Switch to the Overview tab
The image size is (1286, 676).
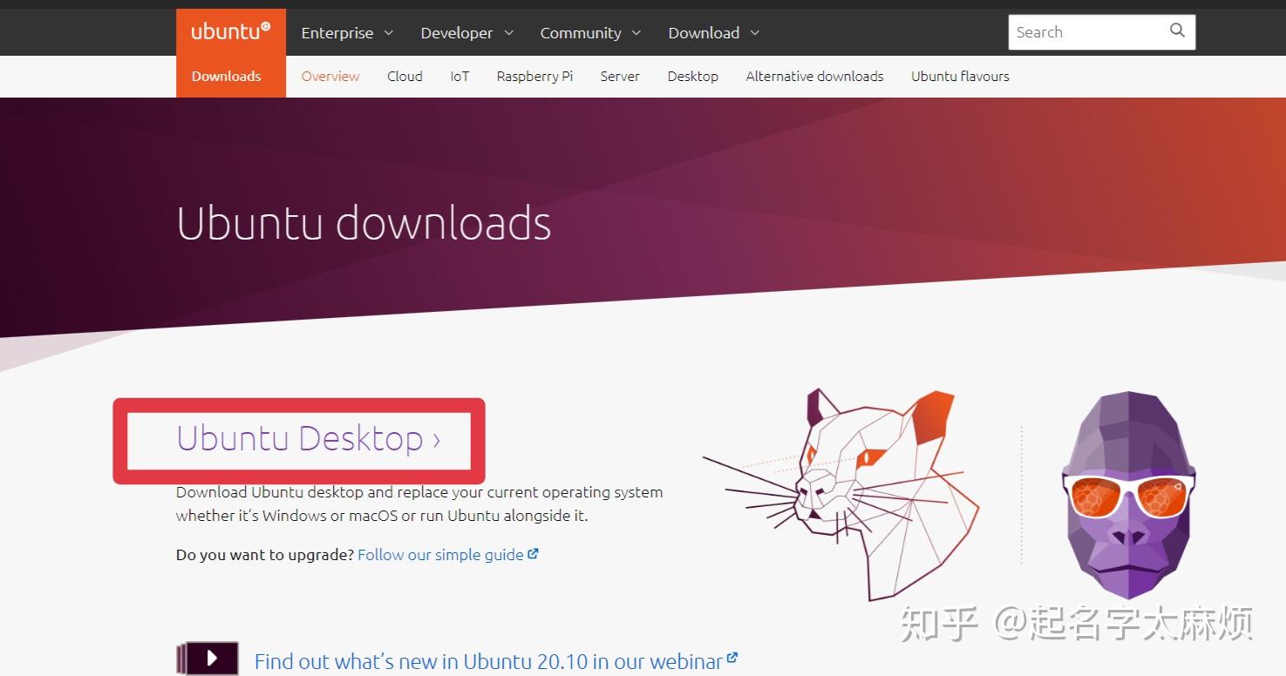330,76
